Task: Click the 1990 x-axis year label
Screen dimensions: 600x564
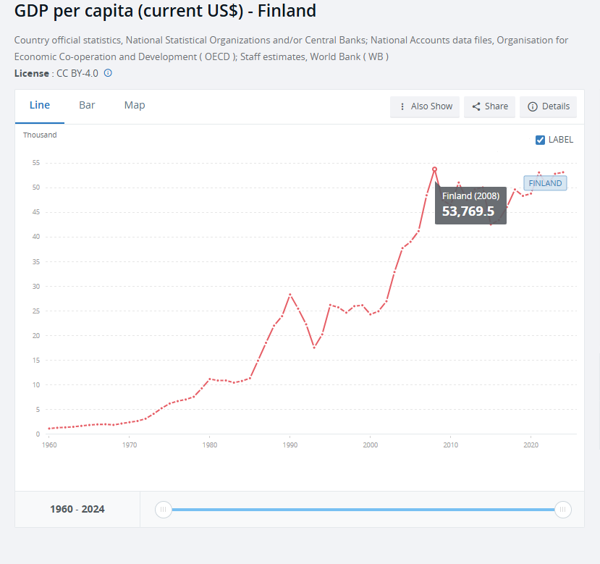Action: (x=290, y=445)
